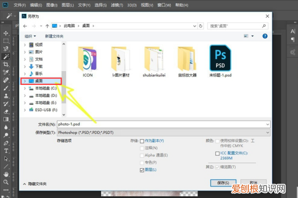Open the Paragraph panel icon on right
The width and height of the screenshot is (298, 198).
pos(293,40)
